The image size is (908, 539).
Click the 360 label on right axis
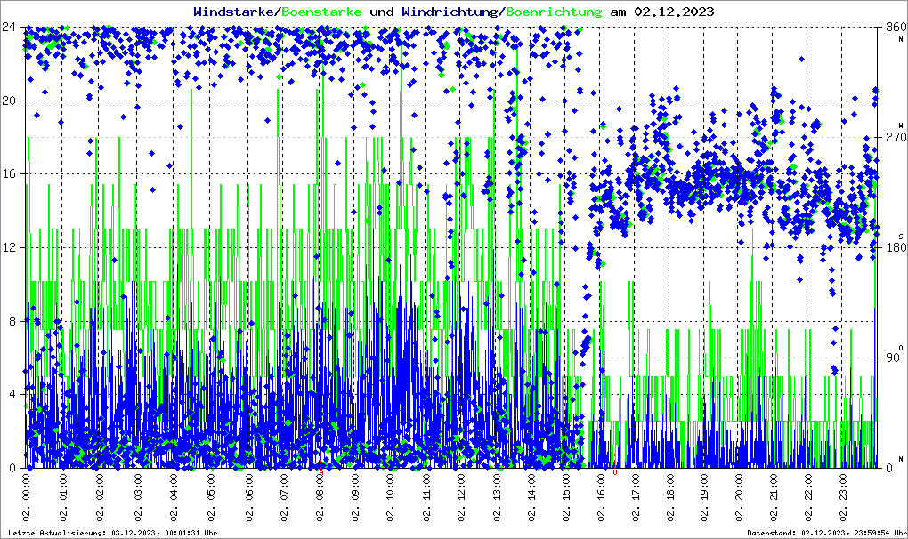point(892,27)
